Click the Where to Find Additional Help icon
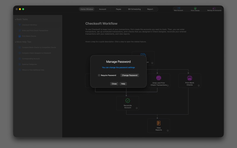The image size is (237, 148). click(x=20, y=70)
